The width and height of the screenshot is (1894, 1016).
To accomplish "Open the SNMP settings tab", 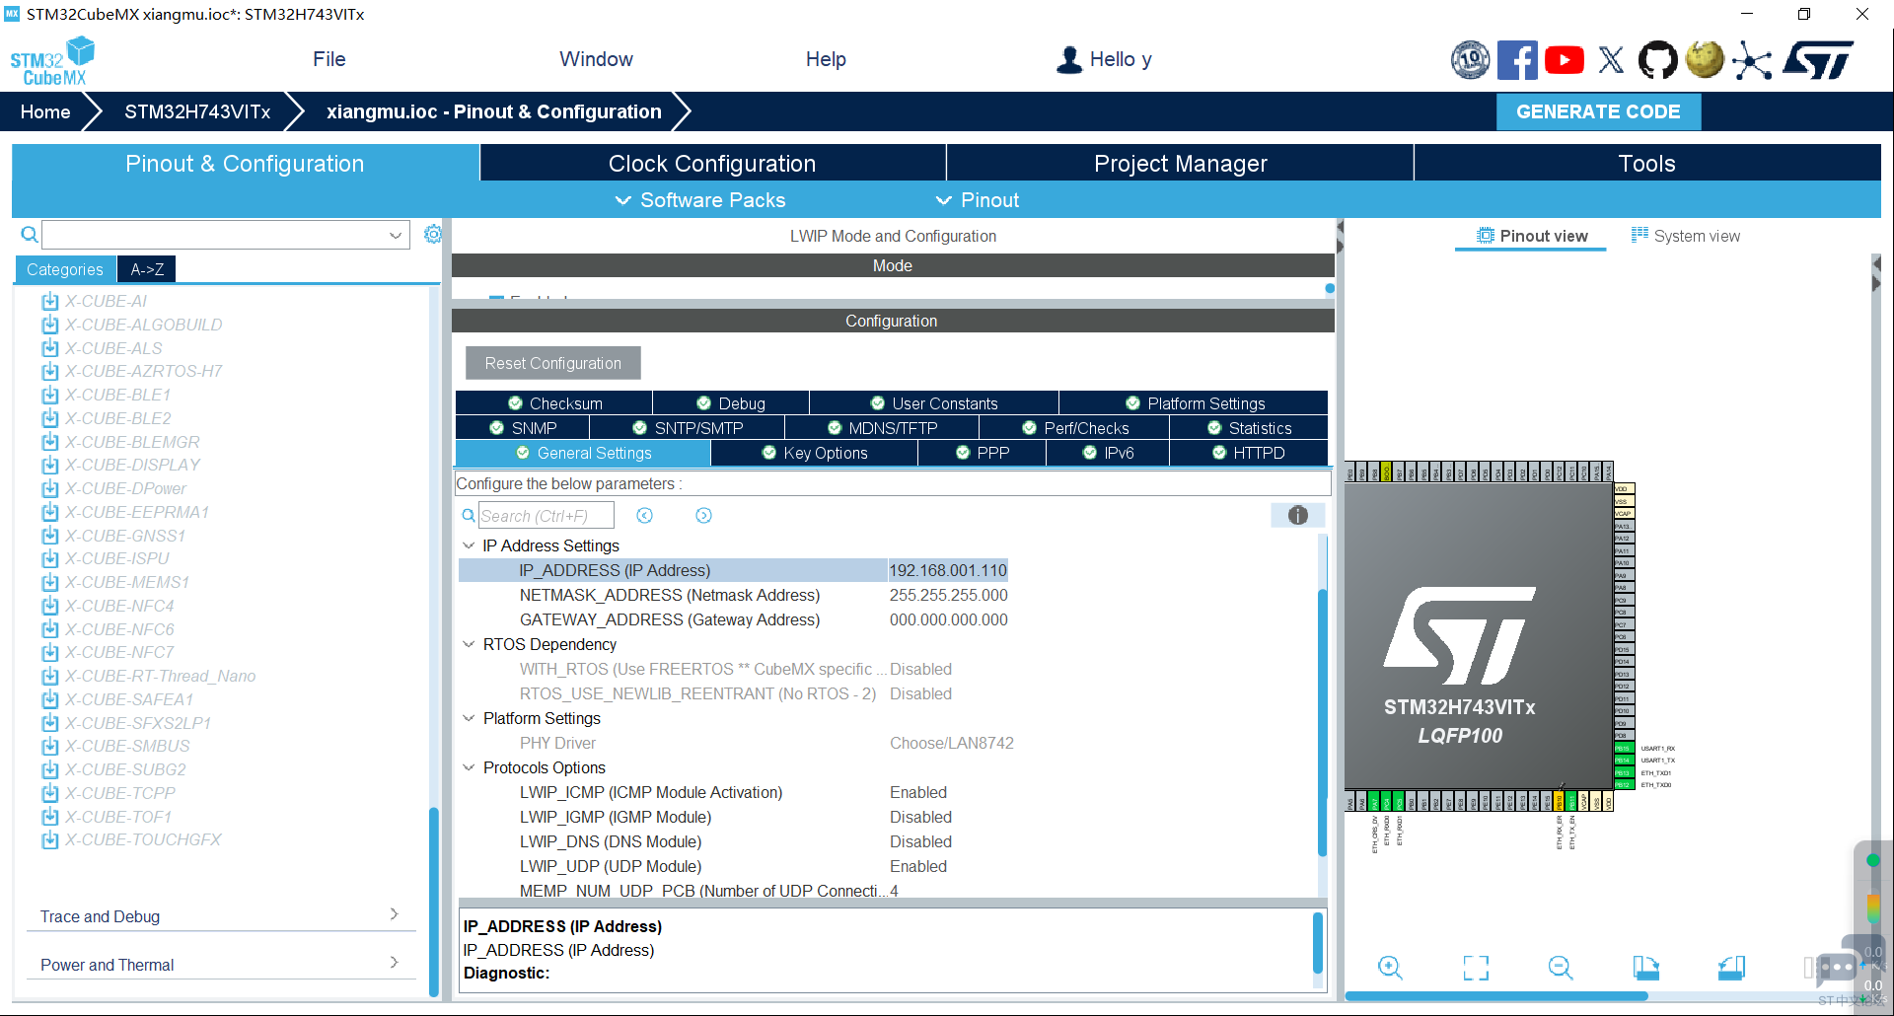I will tap(523, 428).
